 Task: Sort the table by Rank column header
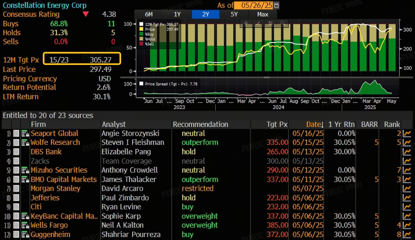click(392, 124)
